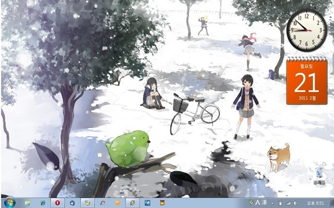
Task: Click the '2011 2월' calendar text
Action: pyautogui.click(x=306, y=98)
